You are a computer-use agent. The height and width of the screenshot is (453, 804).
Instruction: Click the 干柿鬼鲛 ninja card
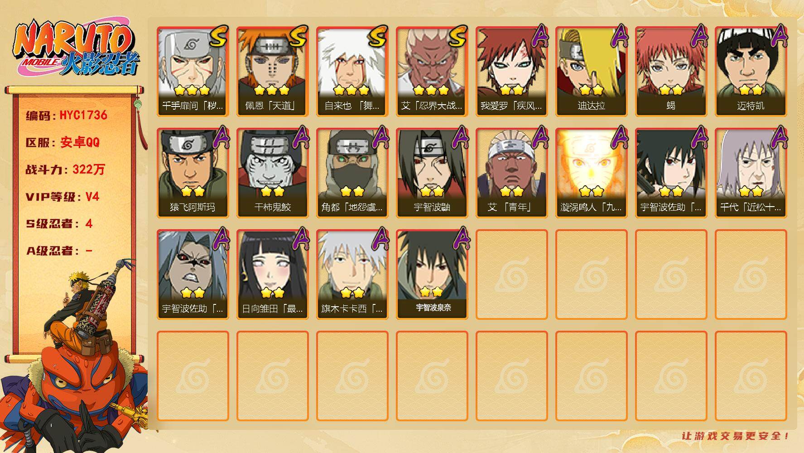click(272, 173)
